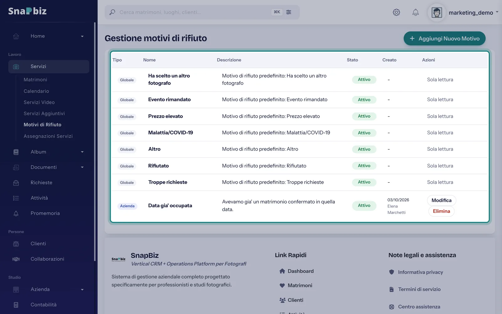Click the marketing_demo user avatar
502x314 pixels.
click(437, 13)
